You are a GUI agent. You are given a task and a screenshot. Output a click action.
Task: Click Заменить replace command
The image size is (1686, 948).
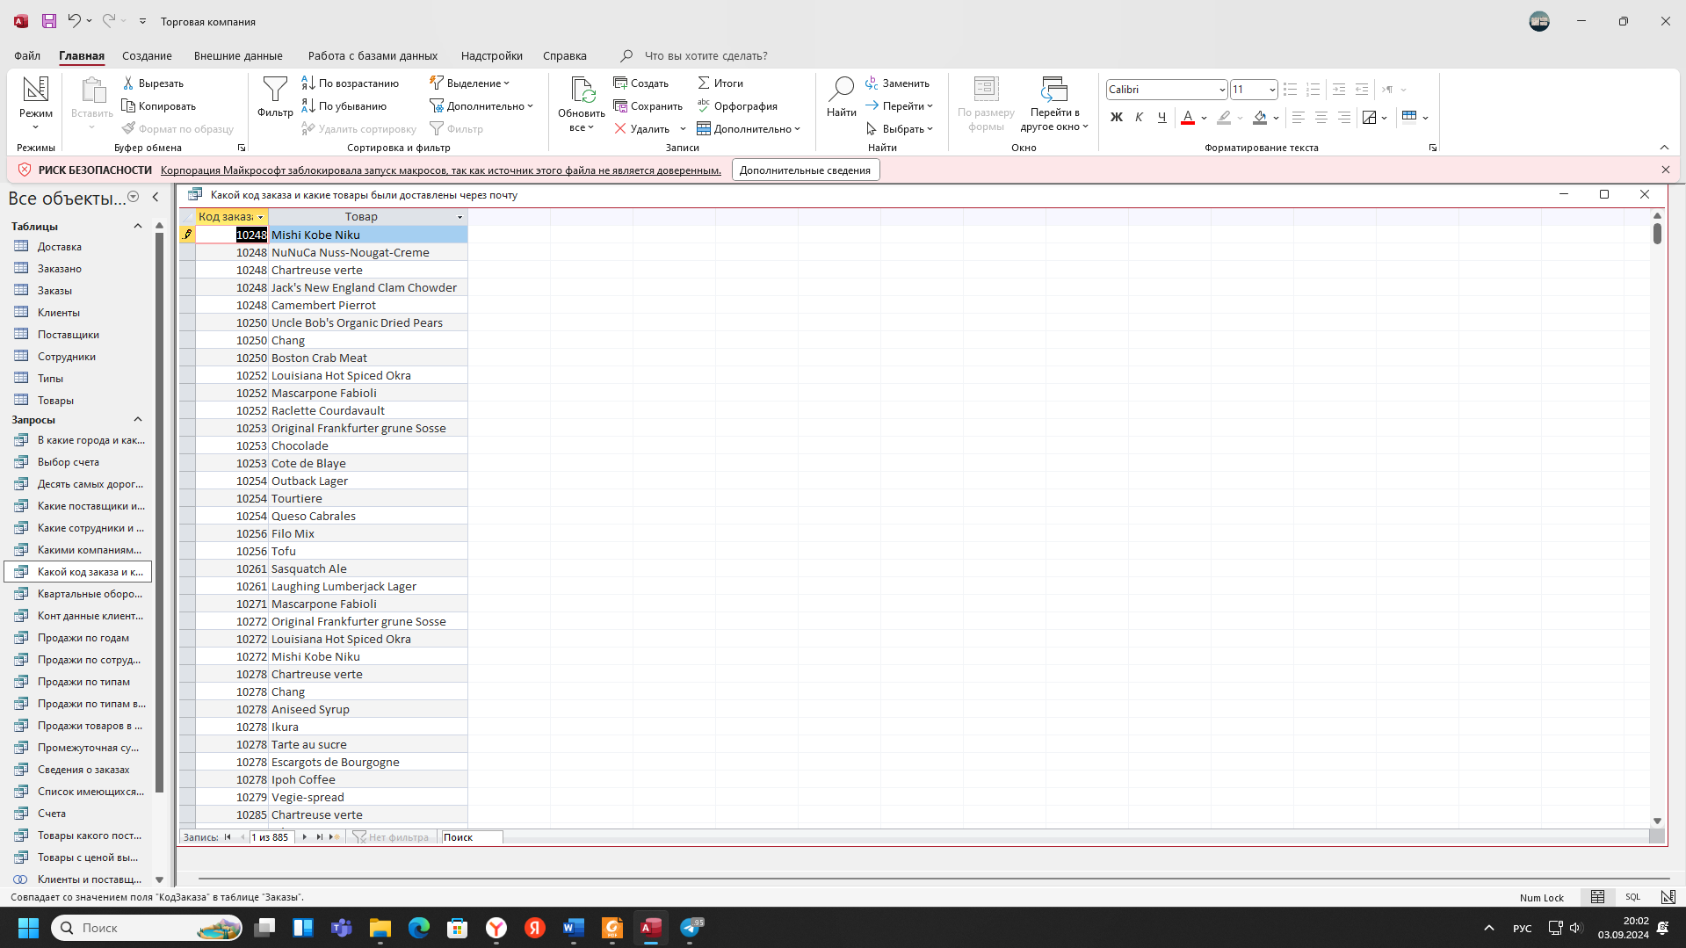[x=897, y=83]
